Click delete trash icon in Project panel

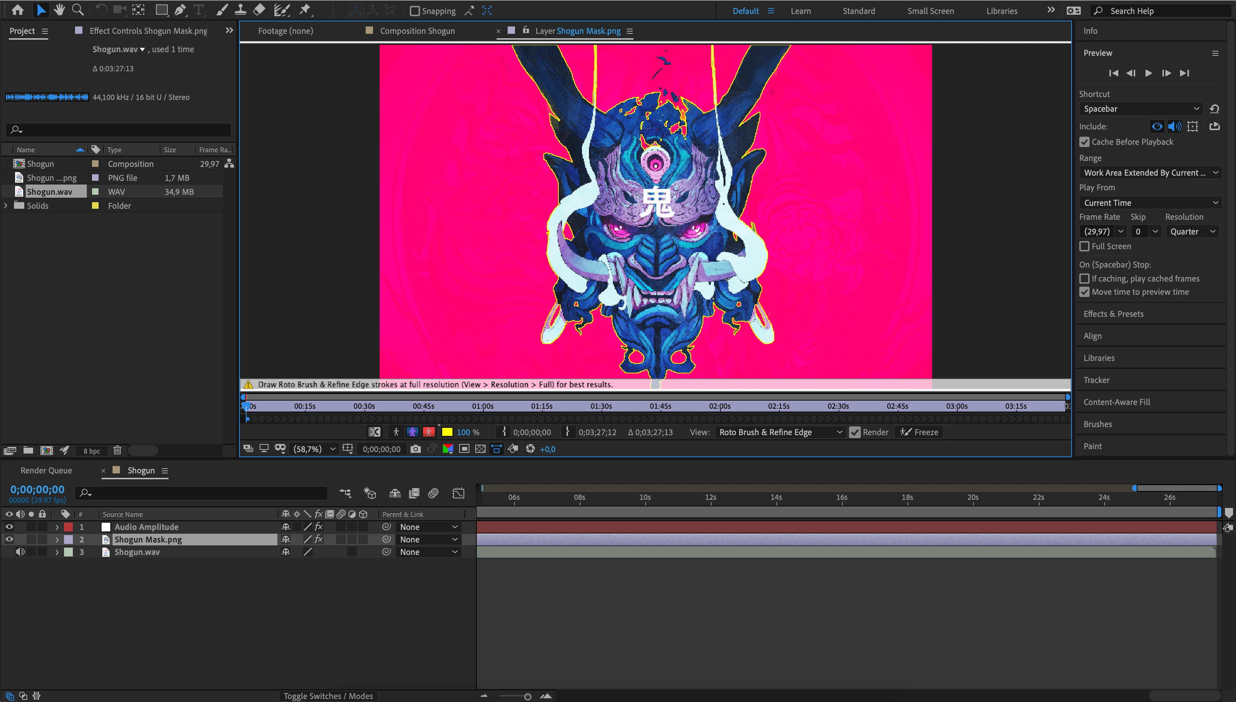point(117,450)
